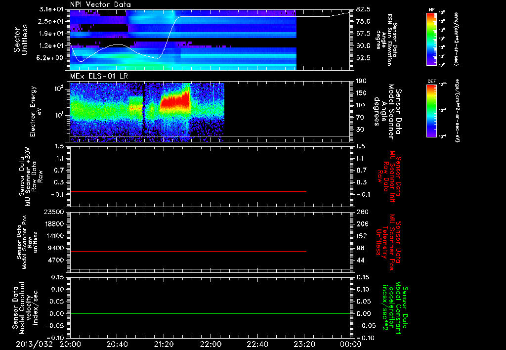Viewport: 506px width, 350px height.
Task: Click the '75.0' sun elevation tick
Action: click(363, 21)
